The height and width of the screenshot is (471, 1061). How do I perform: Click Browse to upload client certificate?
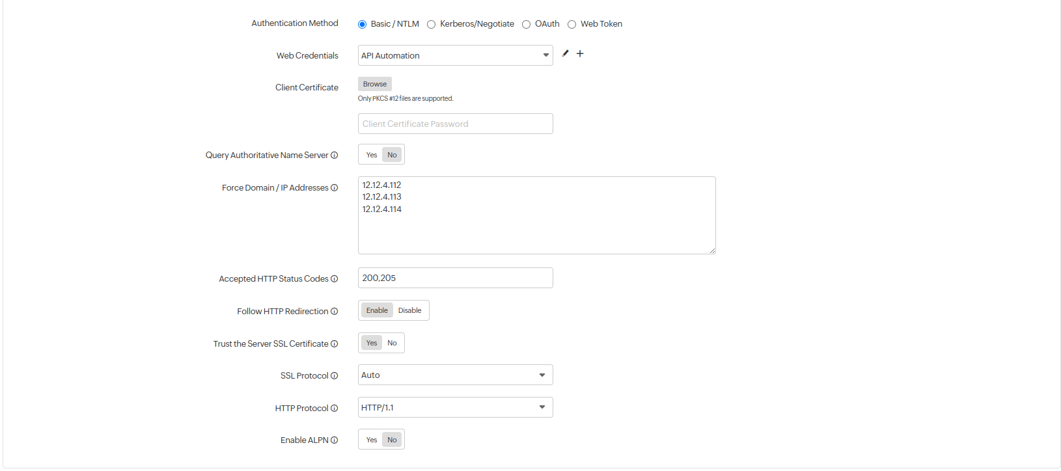tap(374, 85)
